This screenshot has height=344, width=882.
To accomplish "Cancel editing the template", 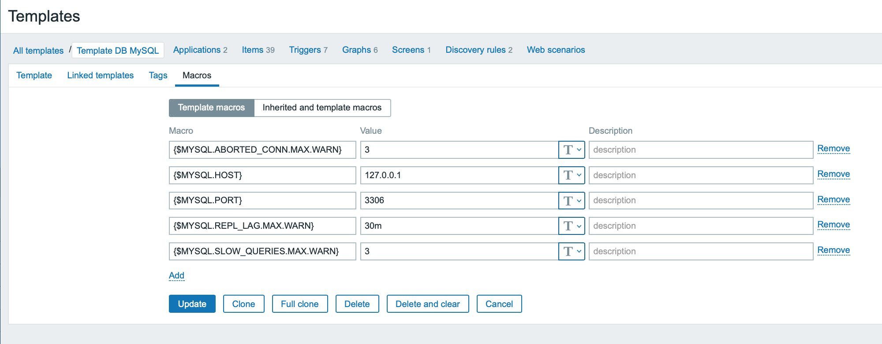I will click(x=499, y=304).
